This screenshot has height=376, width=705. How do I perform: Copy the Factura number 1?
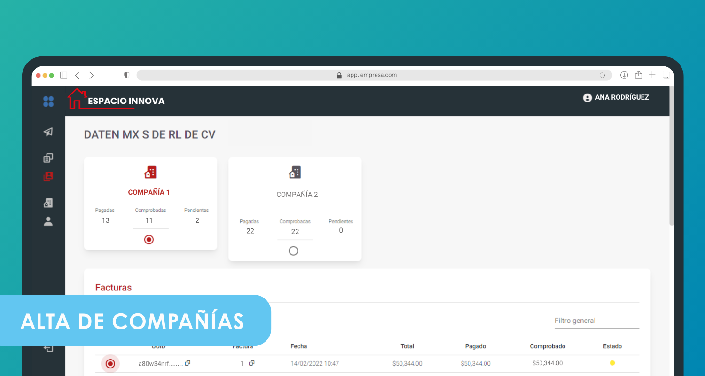(251, 363)
